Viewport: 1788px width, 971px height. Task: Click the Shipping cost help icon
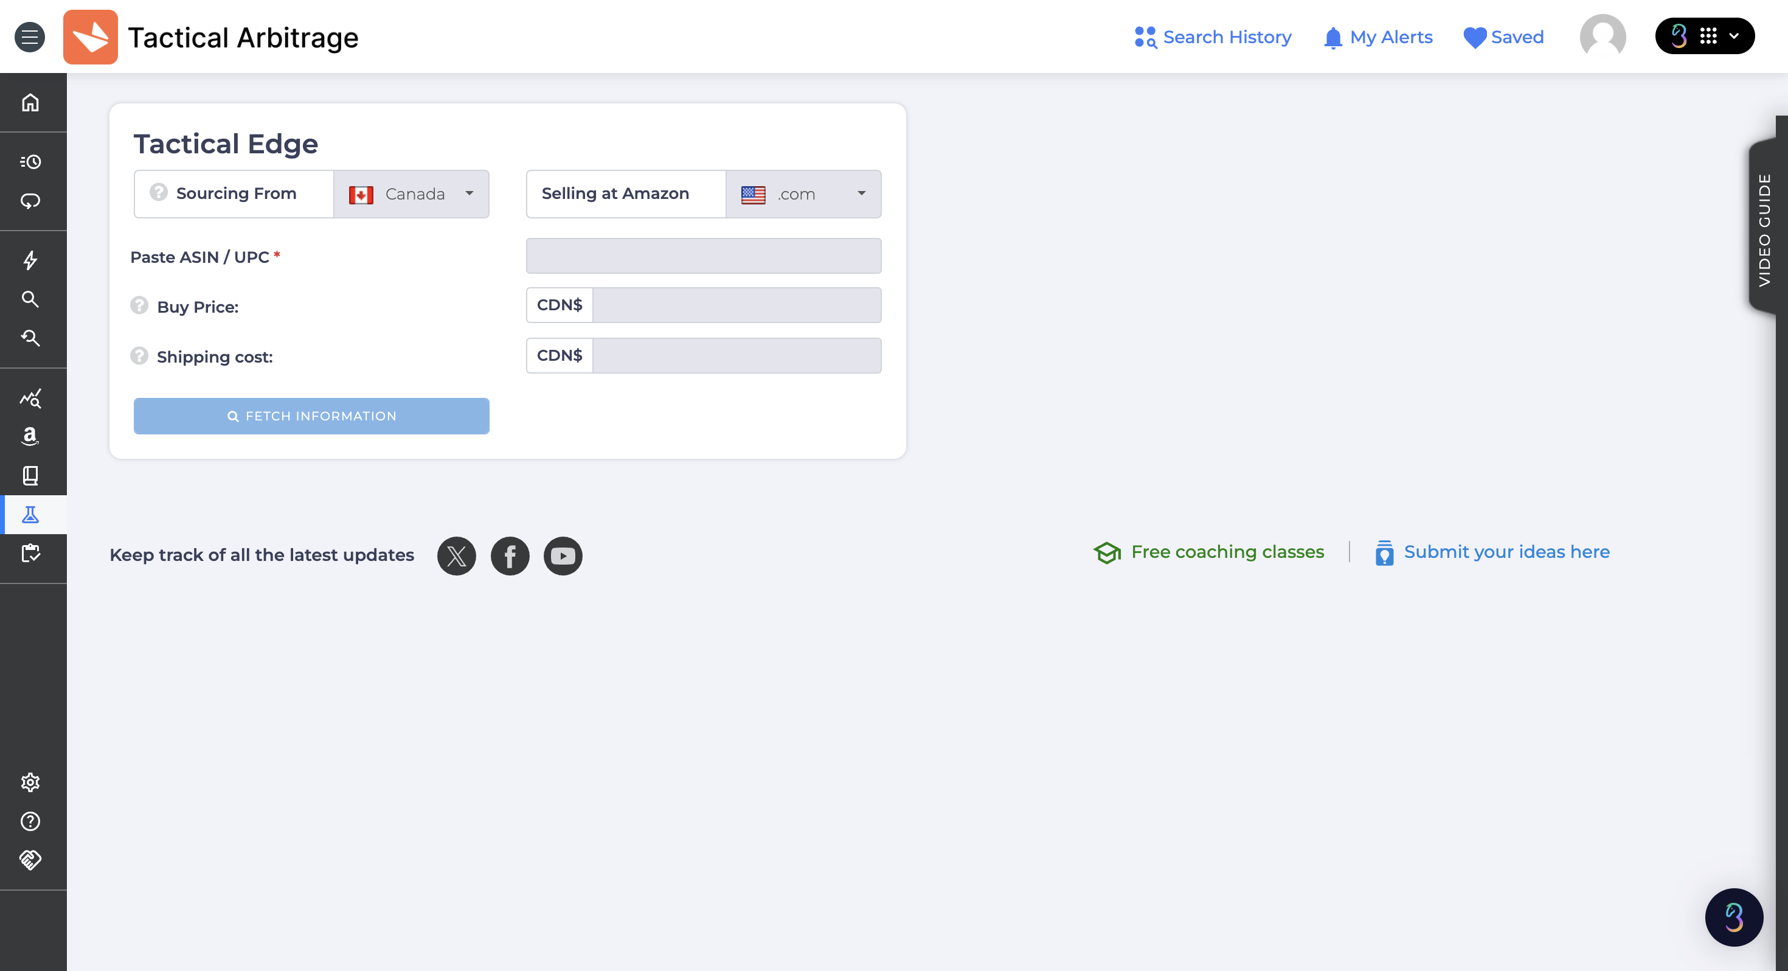coord(139,356)
